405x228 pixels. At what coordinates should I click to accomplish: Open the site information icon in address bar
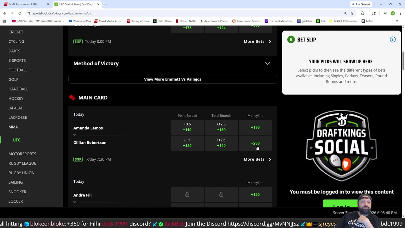point(29,13)
